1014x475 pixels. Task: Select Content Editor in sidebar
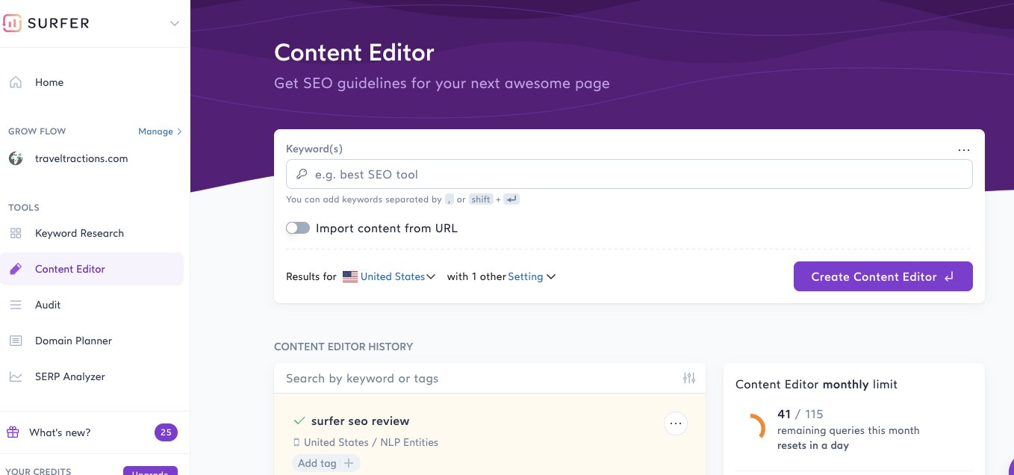click(x=92, y=269)
